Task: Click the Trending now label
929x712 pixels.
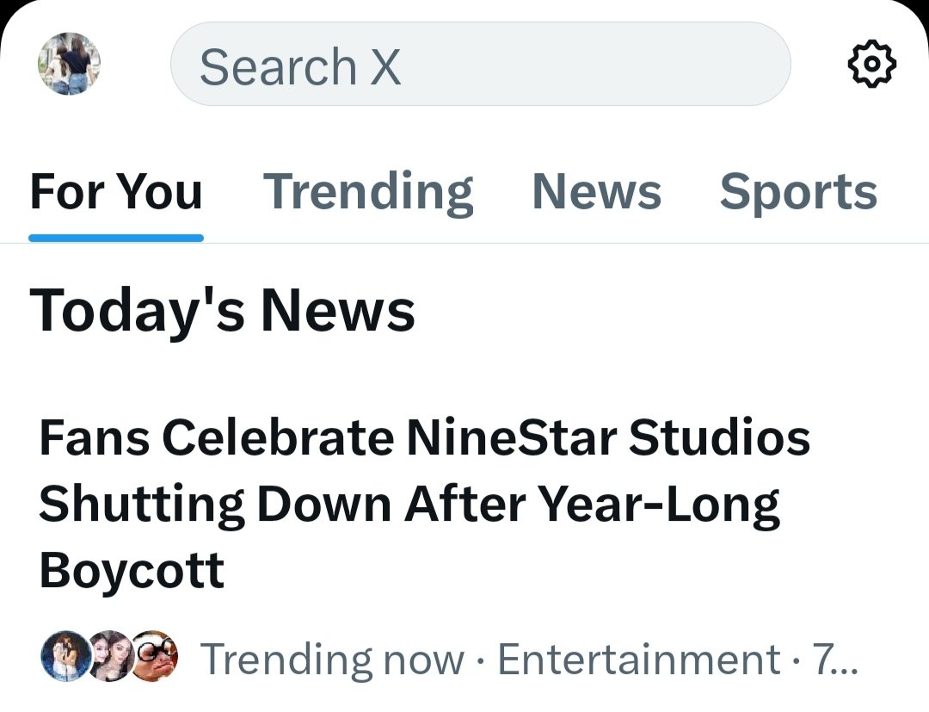Action: [x=332, y=659]
